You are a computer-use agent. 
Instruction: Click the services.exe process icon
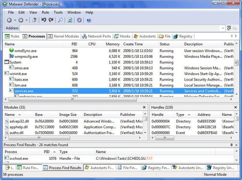click(11, 91)
